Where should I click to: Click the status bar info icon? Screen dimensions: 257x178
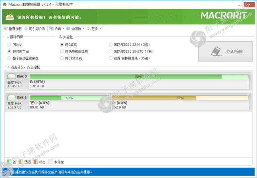[x=6, y=172]
